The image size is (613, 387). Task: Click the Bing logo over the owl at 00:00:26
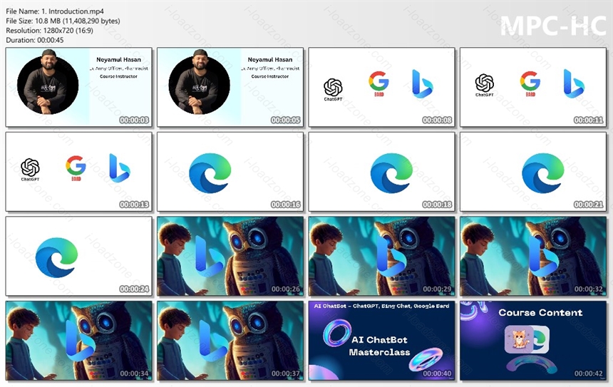tap(210, 256)
